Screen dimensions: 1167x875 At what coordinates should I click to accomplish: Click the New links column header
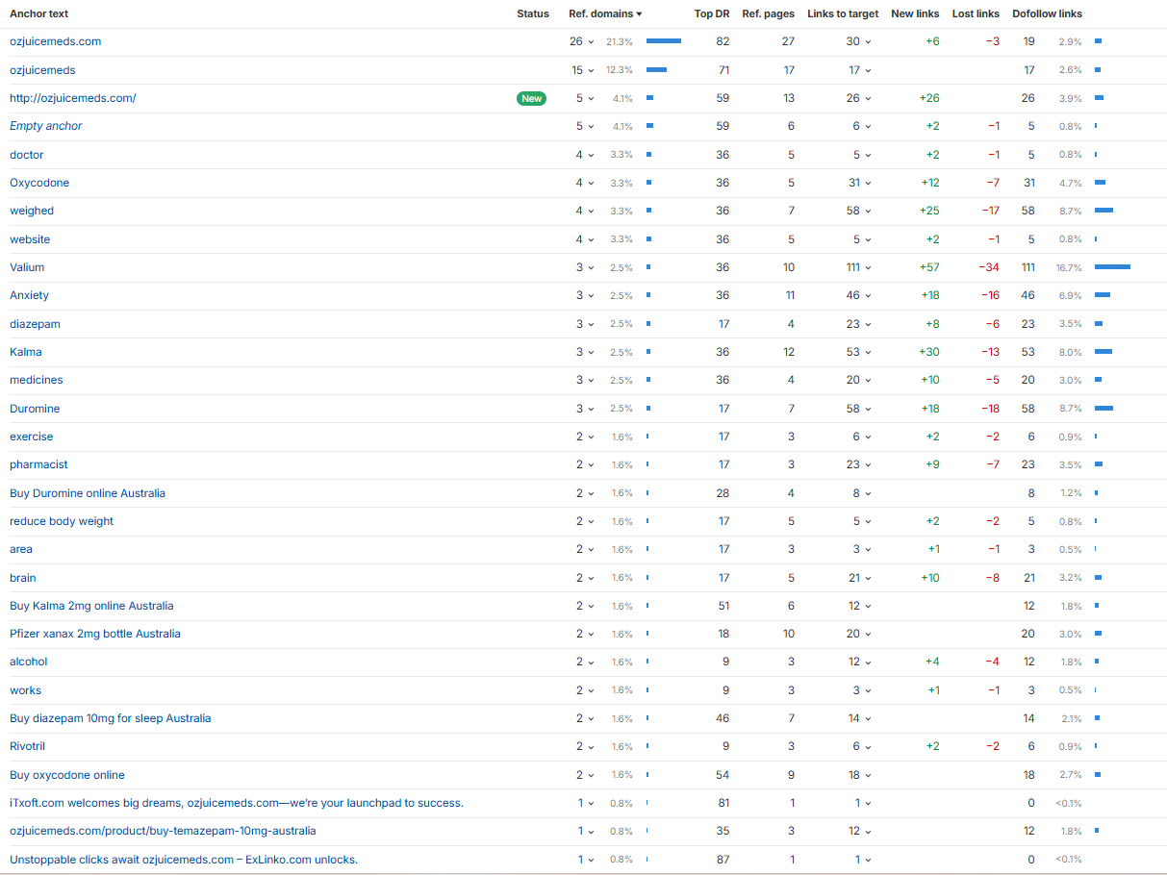coord(915,13)
